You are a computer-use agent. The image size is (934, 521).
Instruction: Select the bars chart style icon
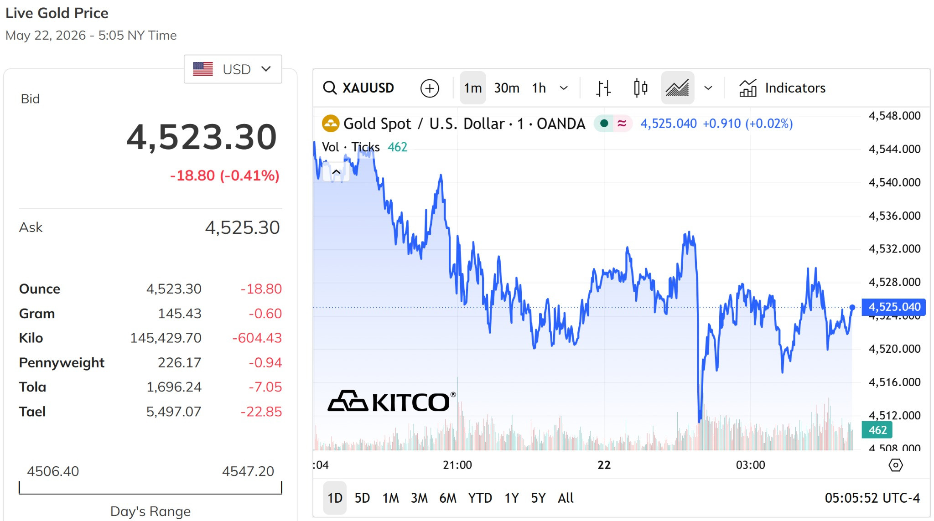[x=603, y=88]
